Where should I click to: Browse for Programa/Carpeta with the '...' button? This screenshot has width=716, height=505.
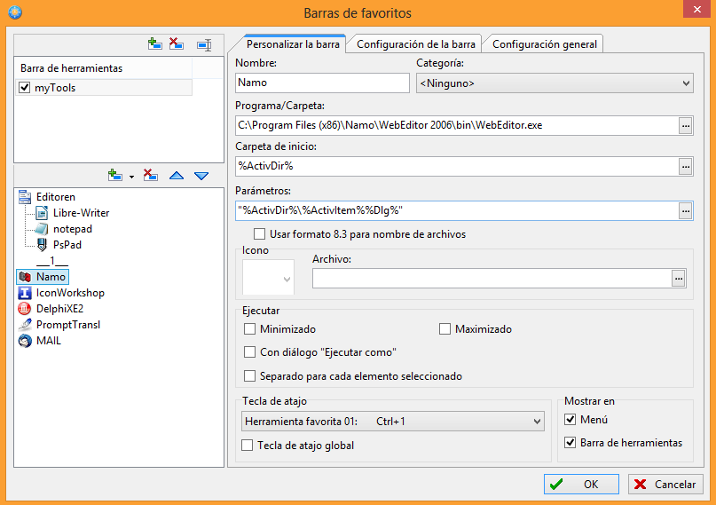(x=686, y=125)
